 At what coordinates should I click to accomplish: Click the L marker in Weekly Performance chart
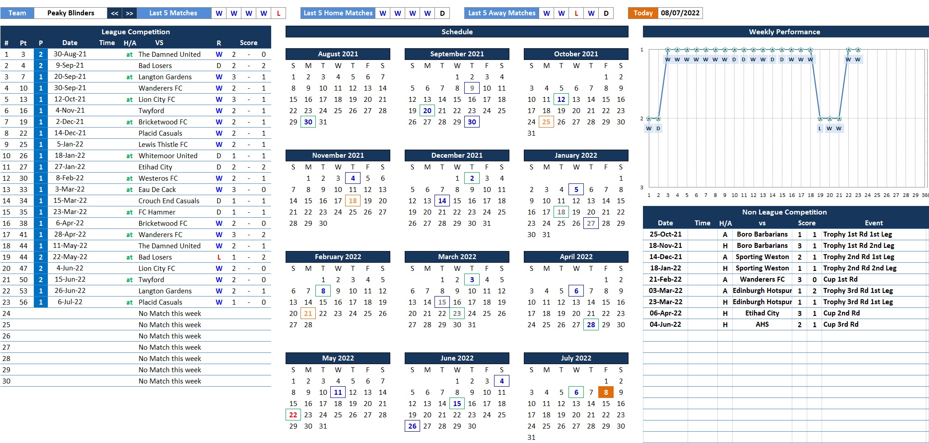(x=820, y=128)
